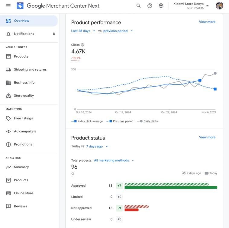Open the settings gear icon
The image size is (229, 228).
click(x=161, y=6)
